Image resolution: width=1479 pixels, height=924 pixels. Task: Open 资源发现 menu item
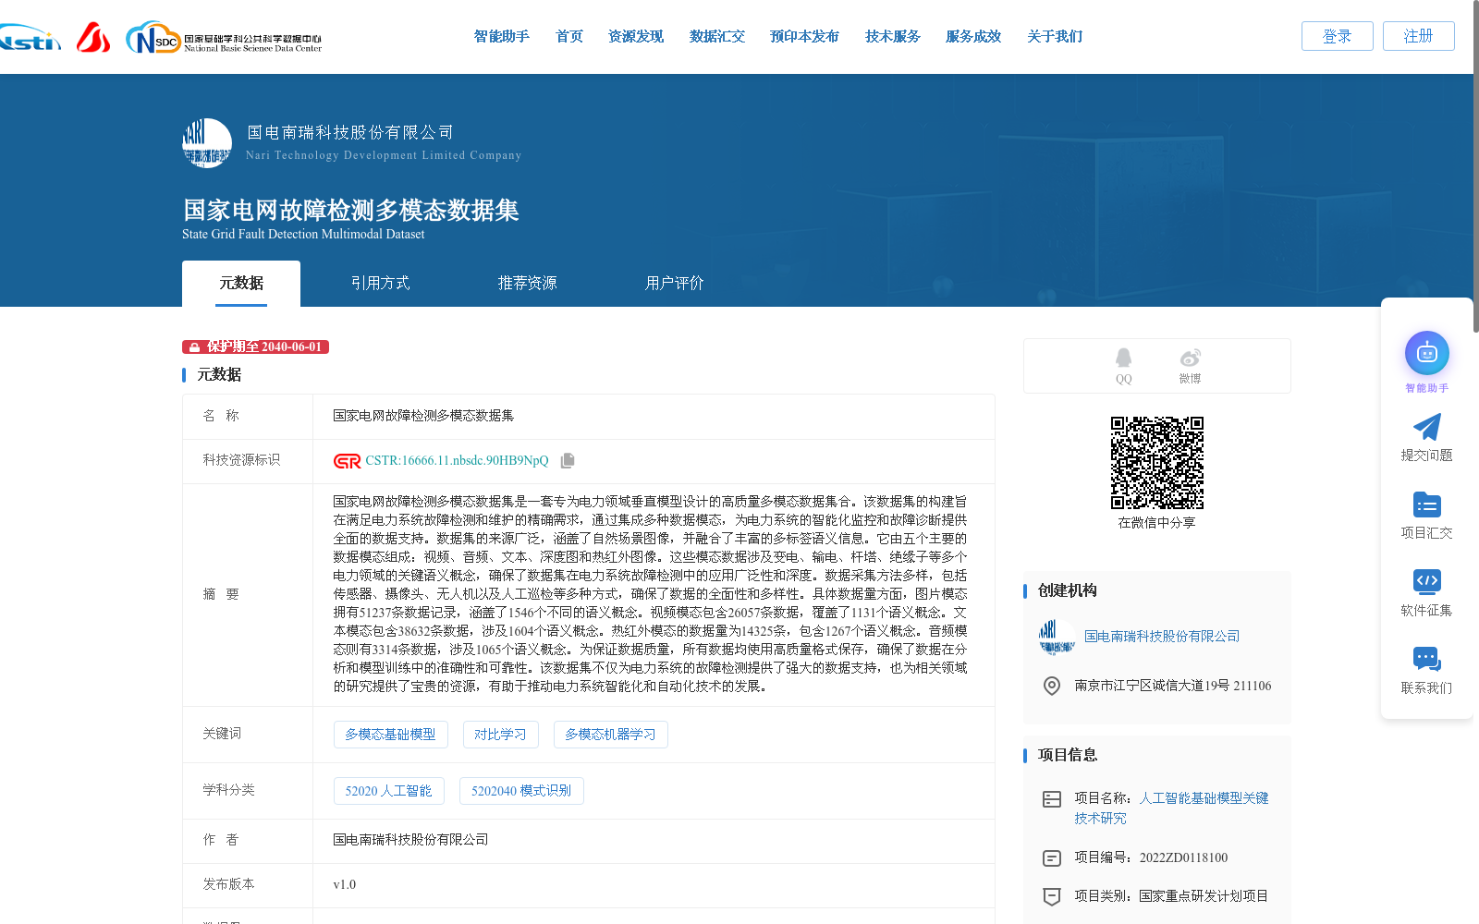pyautogui.click(x=636, y=37)
